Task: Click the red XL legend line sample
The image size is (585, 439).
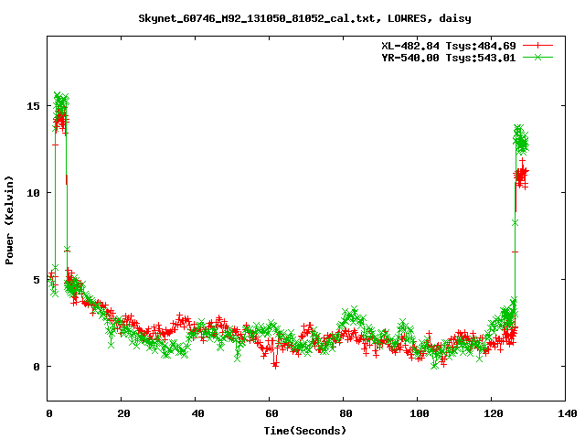Action: [x=537, y=46]
